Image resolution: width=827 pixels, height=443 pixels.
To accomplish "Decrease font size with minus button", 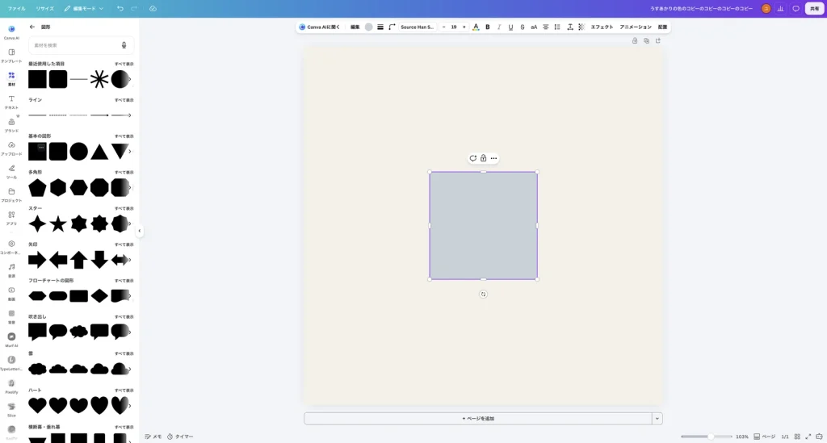I will click(x=443, y=27).
